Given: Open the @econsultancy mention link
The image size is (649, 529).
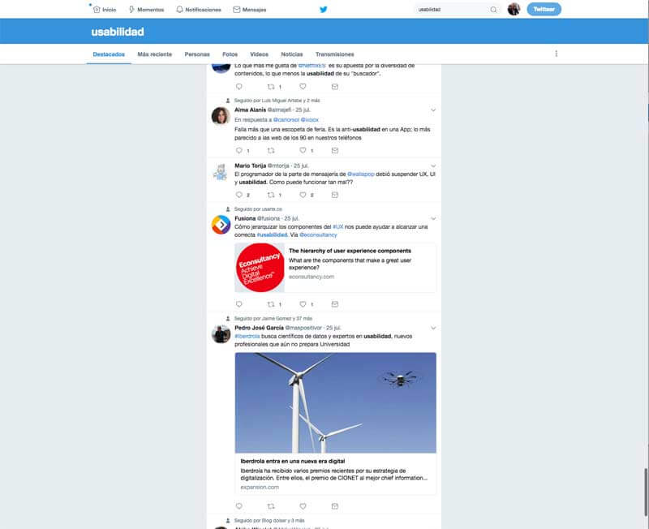Looking at the screenshot, I should pyautogui.click(x=318, y=234).
